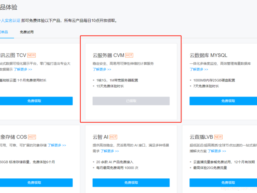The image size is (257, 193).
Task: Click the NEW badge beside 云图 TCV
Action: pyautogui.click(x=32, y=55)
